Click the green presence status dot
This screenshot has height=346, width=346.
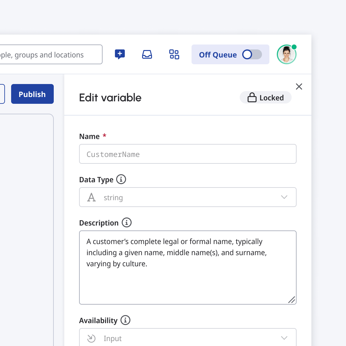(294, 47)
